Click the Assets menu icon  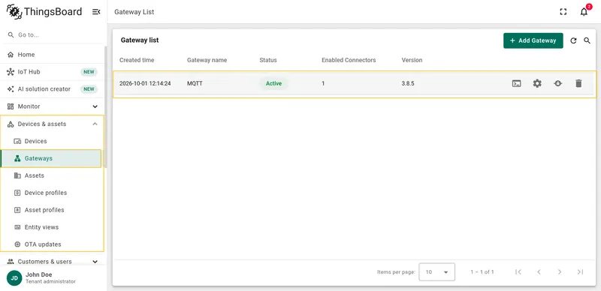(17, 175)
